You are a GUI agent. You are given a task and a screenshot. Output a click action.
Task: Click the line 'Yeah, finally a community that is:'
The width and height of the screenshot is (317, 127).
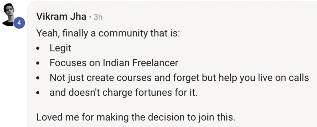[x=108, y=34]
